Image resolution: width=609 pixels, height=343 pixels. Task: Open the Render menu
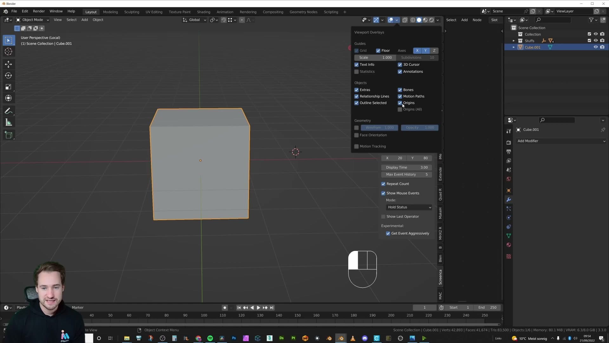(x=39, y=11)
